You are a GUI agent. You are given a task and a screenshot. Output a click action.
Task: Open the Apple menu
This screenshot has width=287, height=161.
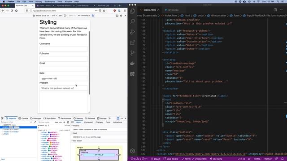4,1
